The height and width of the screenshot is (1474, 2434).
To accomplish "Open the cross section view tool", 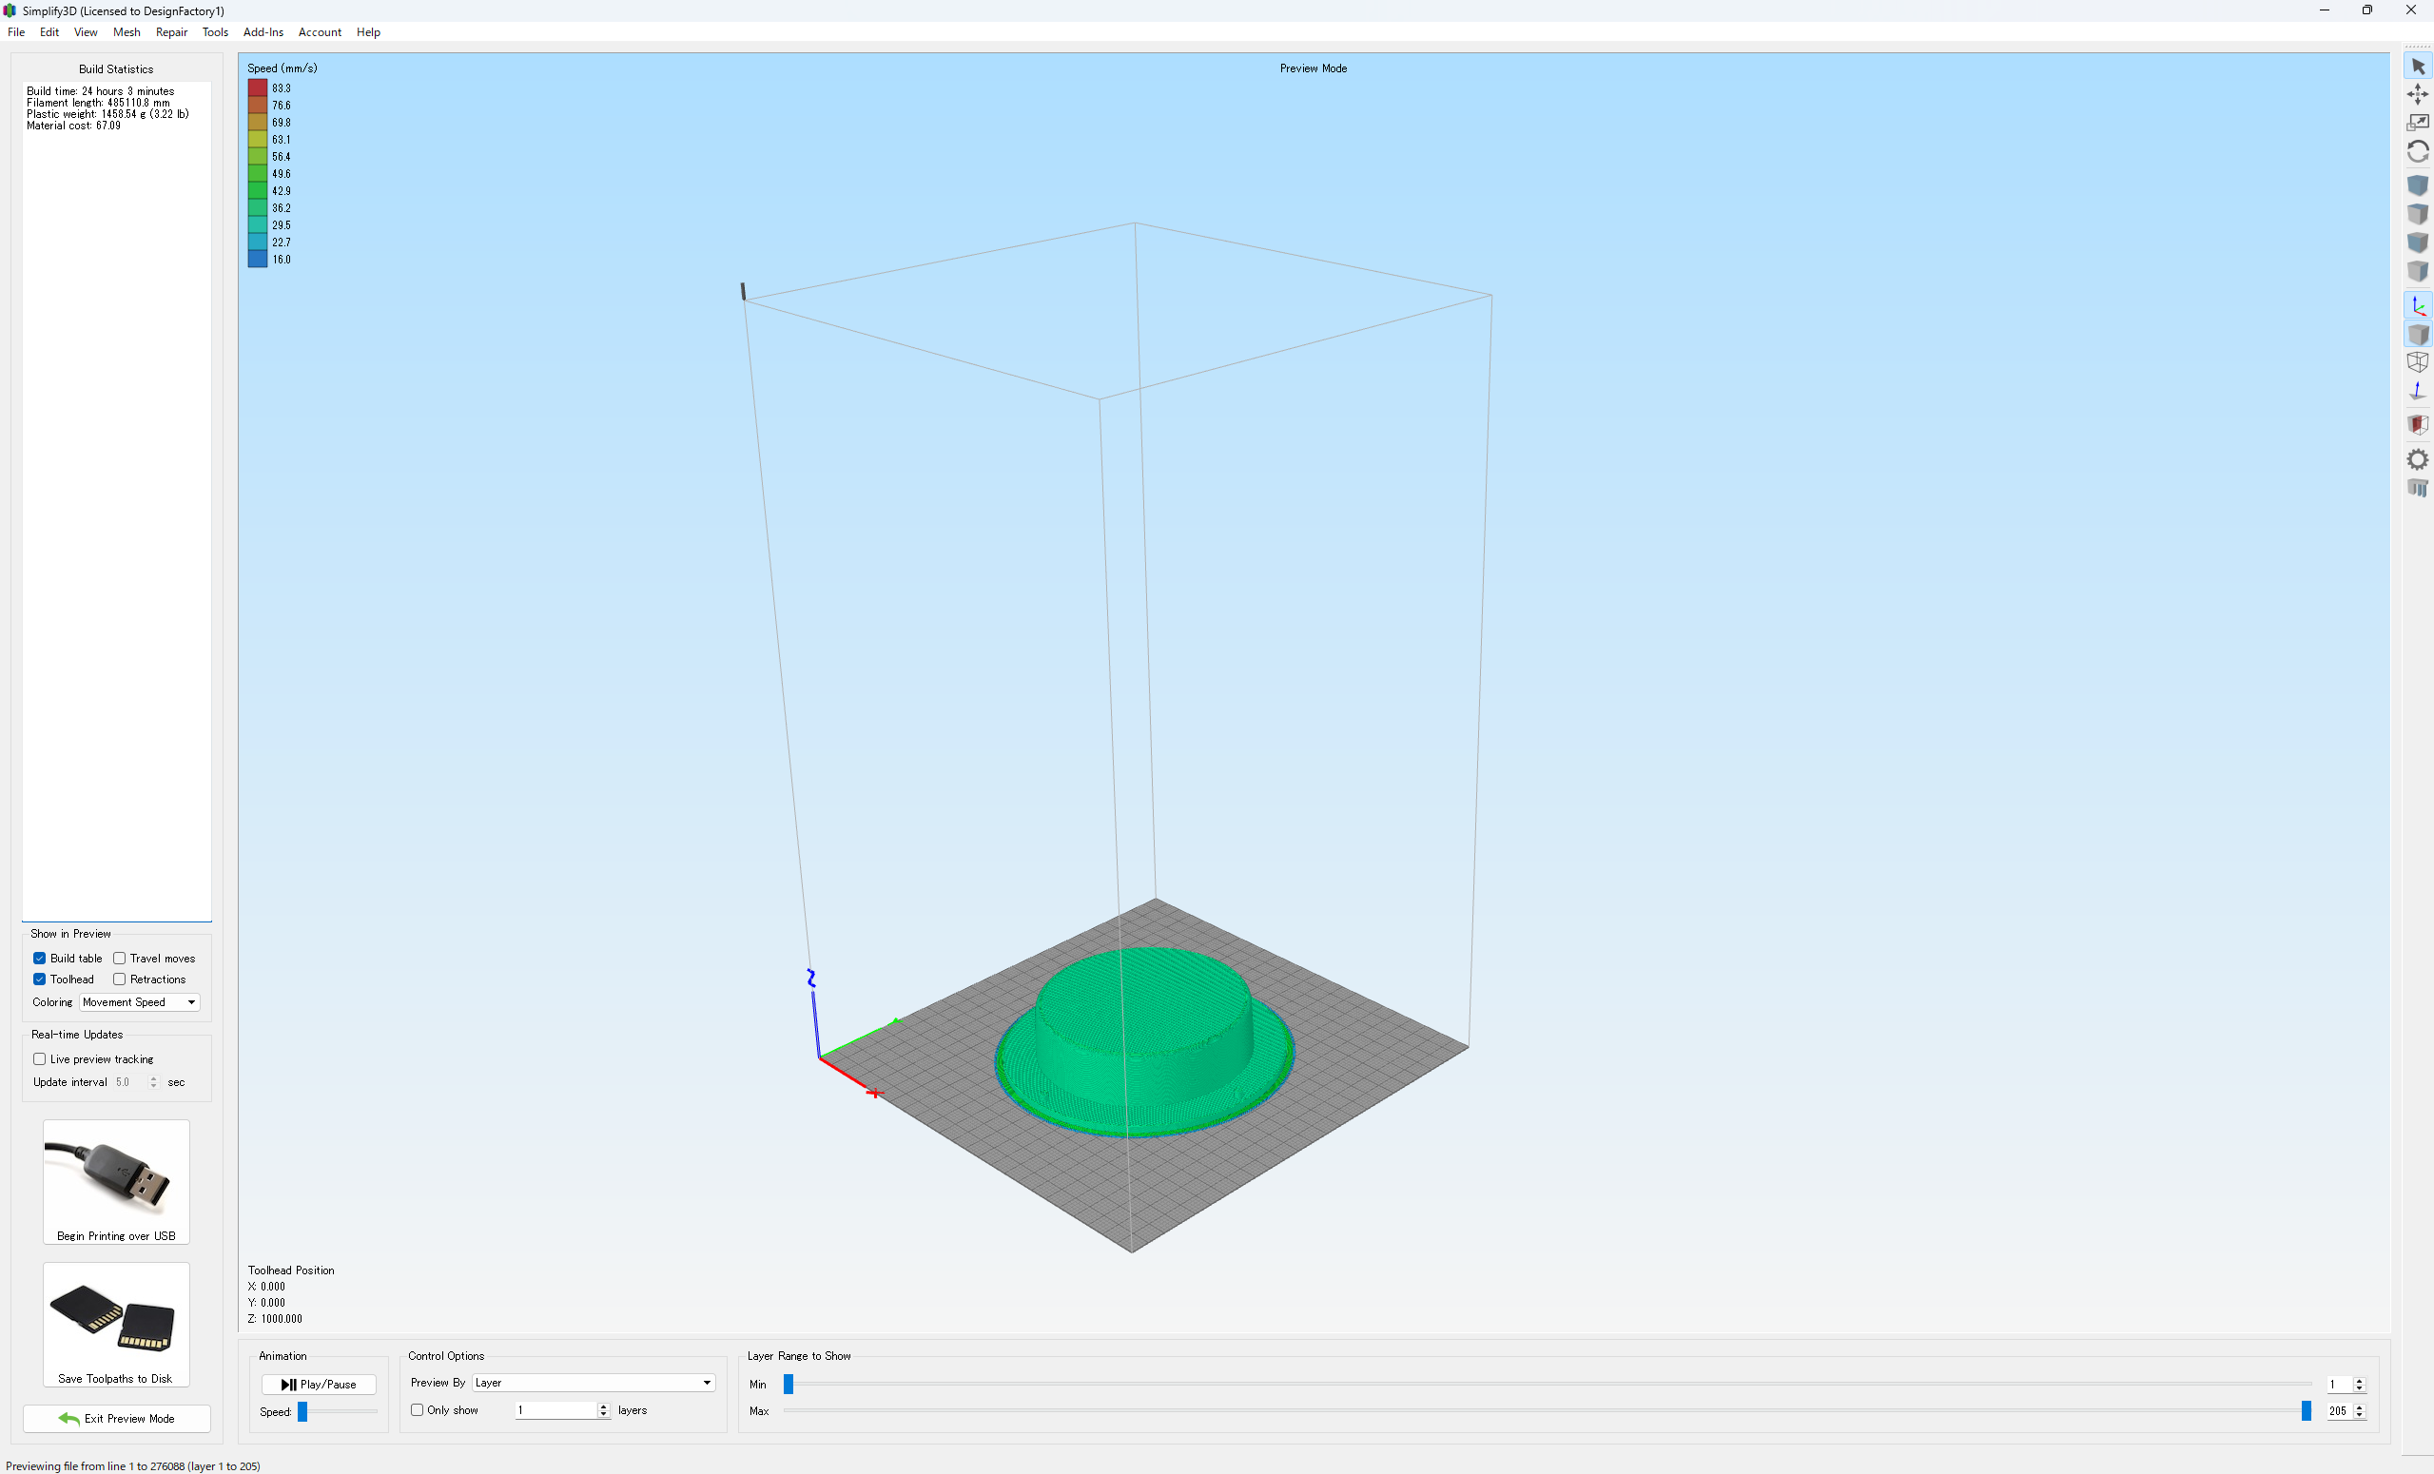I will click(x=2417, y=425).
